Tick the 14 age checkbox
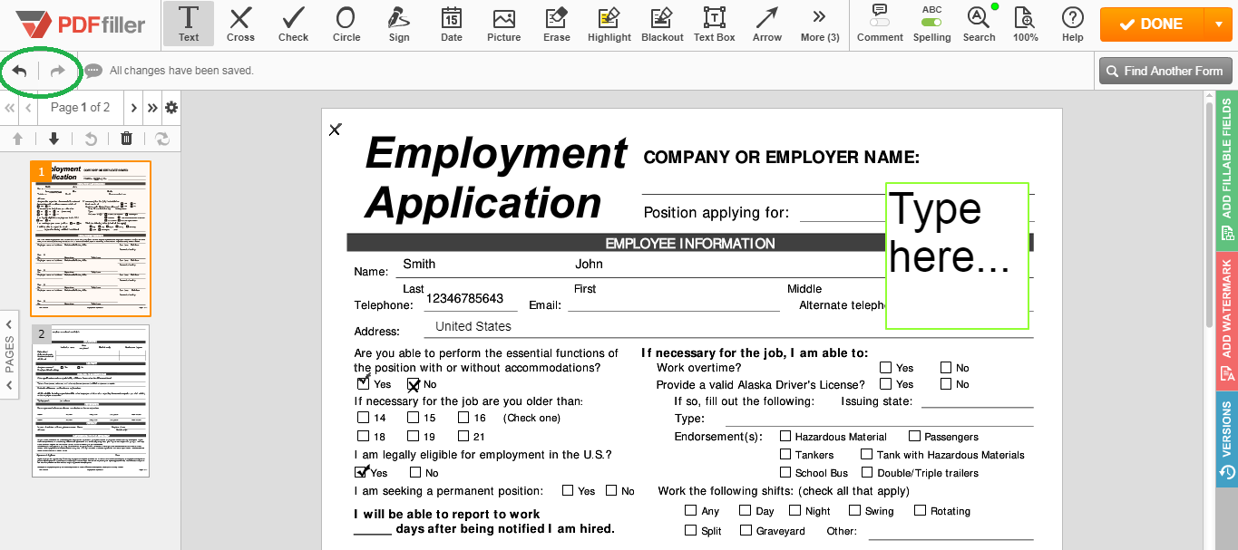The width and height of the screenshot is (1238, 550). pos(364,418)
